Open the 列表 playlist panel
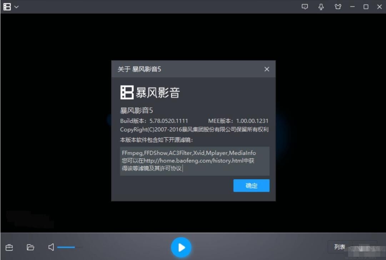 click(x=340, y=246)
